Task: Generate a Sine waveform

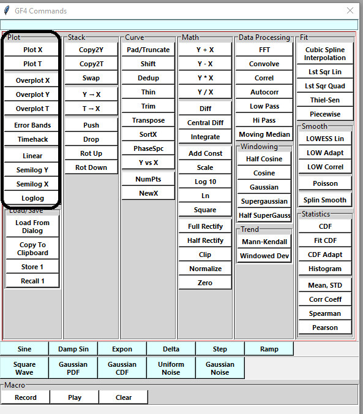Action: 24,349
